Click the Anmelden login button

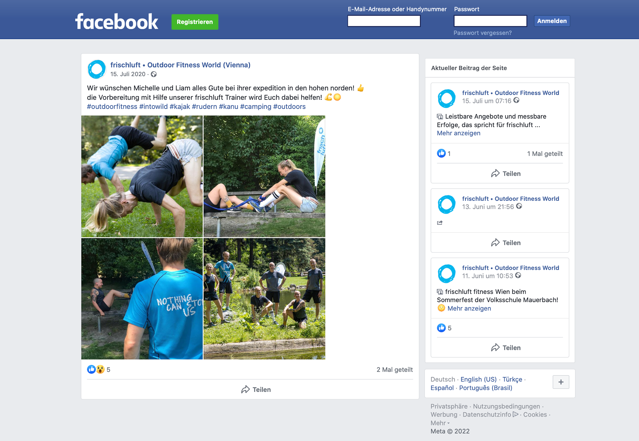click(551, 21)
